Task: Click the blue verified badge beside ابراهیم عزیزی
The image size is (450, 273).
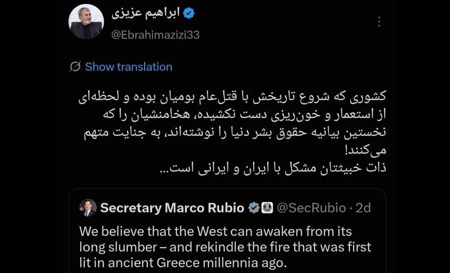Action: point(189,14)
